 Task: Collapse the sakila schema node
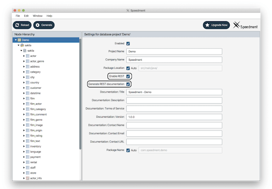tap(21, 51)
